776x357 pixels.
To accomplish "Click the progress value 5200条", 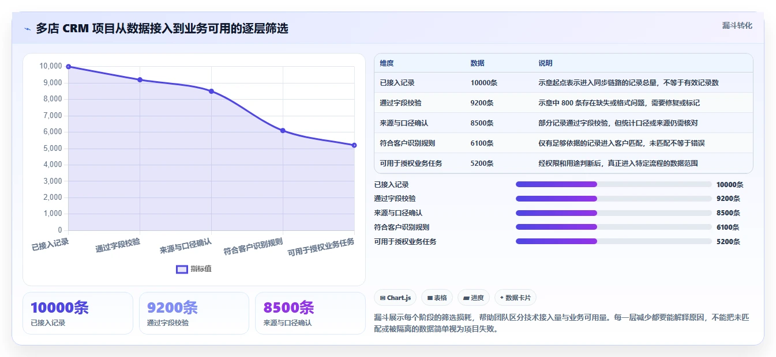I will pyautogui.click(x=728, y=241).
